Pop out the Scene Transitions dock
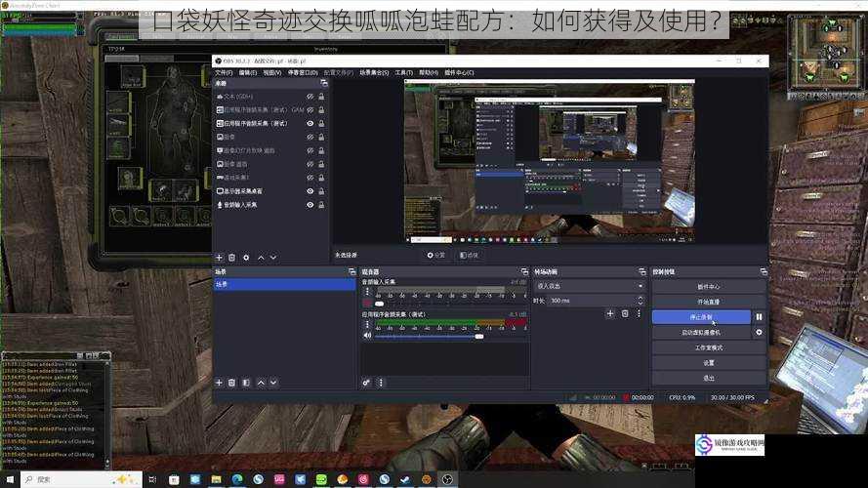868x488 pixels. tap(642, 271)
